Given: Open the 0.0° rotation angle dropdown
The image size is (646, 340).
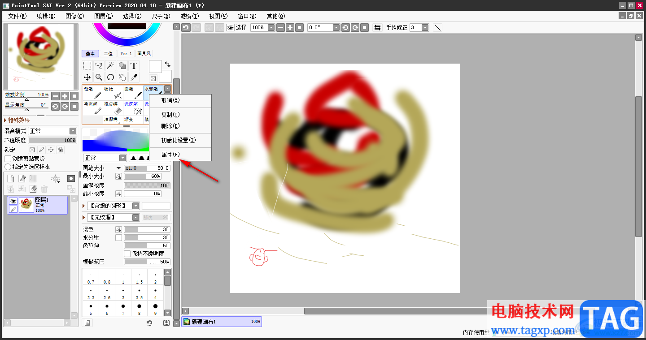Looking at the screenshot, I should pos(336,27).
